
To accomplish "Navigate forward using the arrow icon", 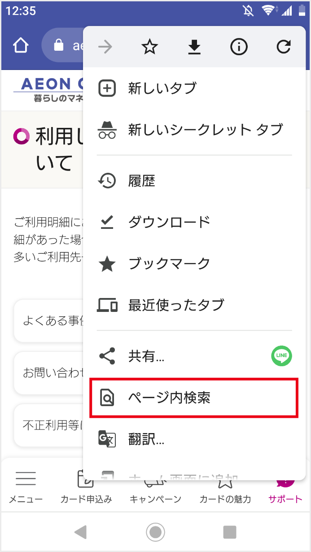I will [x=105, y=46].
